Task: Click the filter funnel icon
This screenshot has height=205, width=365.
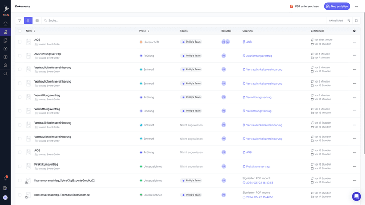Action: [20, 21]
